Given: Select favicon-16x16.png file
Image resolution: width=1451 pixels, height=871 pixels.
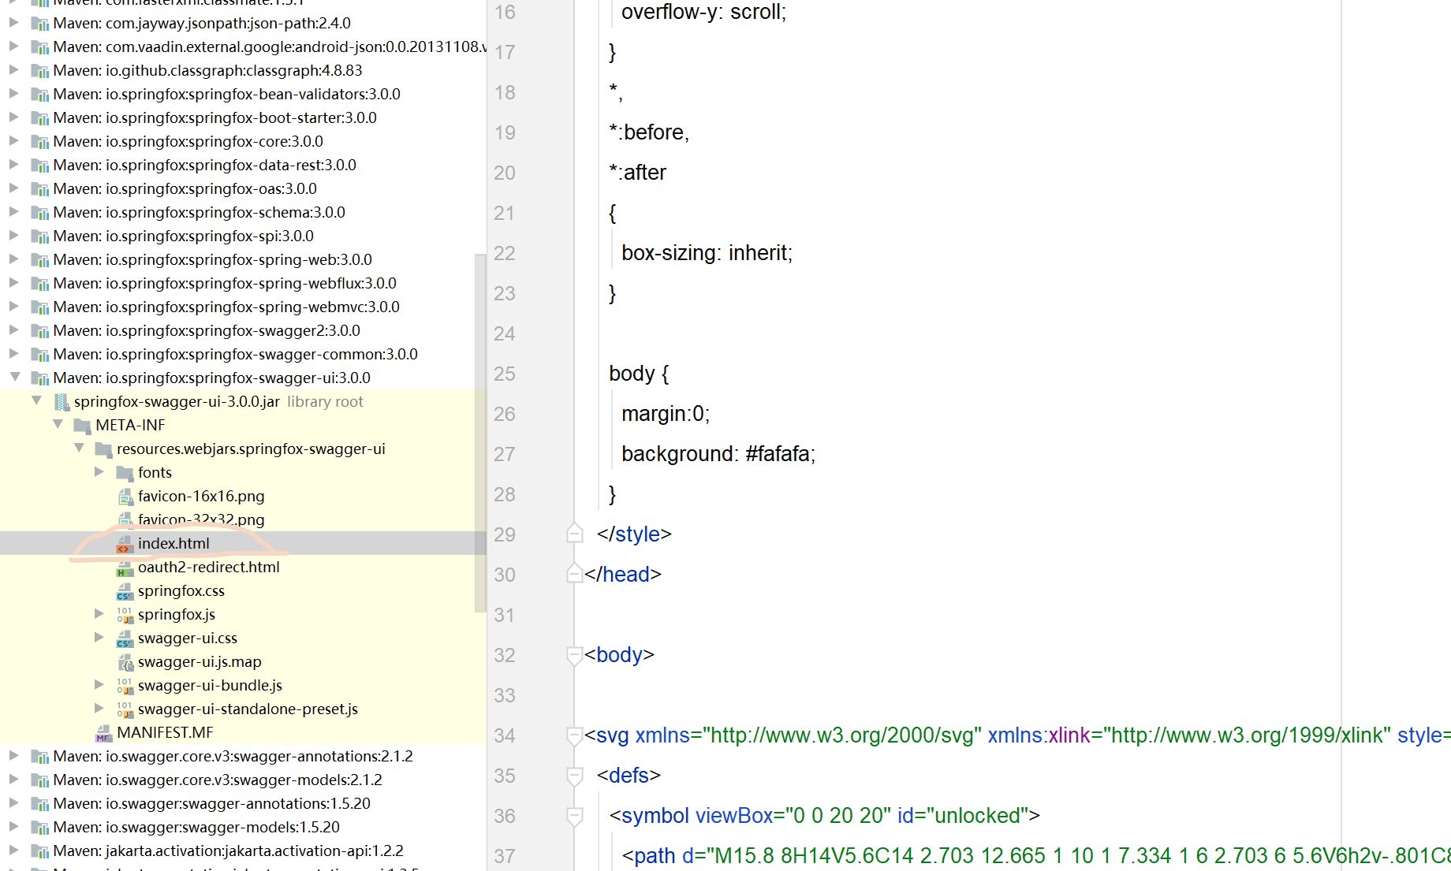Looking at the screenshot, I should click(201, 496).
